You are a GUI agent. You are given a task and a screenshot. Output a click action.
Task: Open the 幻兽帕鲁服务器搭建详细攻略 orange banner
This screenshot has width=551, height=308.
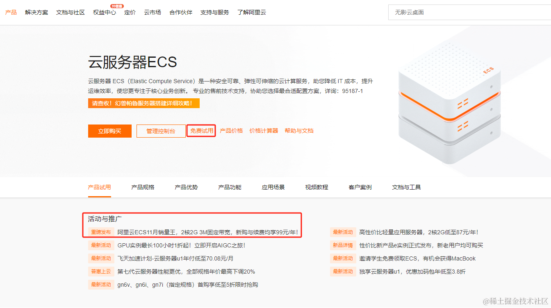coord(144,103)
